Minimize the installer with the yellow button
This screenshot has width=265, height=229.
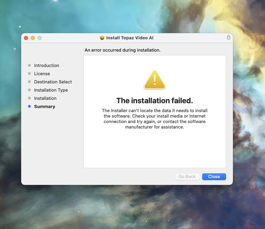tap(33, 38)
